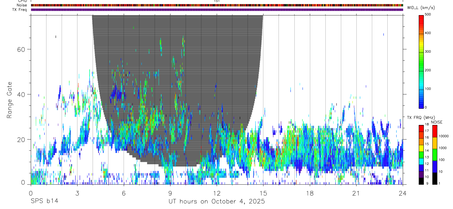Click the purple TX Freq strip above plot

tap(217, 10)
